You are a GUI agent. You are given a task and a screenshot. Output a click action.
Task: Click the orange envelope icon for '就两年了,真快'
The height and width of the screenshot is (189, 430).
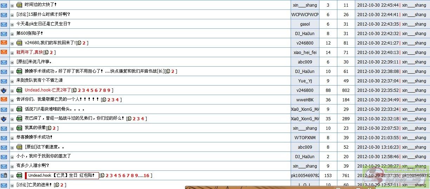tap(4, 52)
